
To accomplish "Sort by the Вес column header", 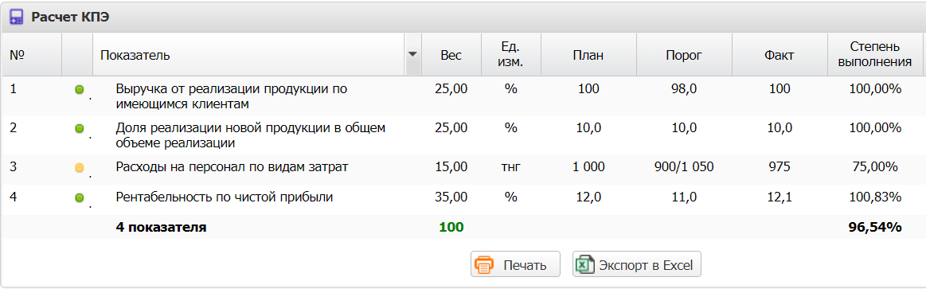I will (x=451, y=55).
